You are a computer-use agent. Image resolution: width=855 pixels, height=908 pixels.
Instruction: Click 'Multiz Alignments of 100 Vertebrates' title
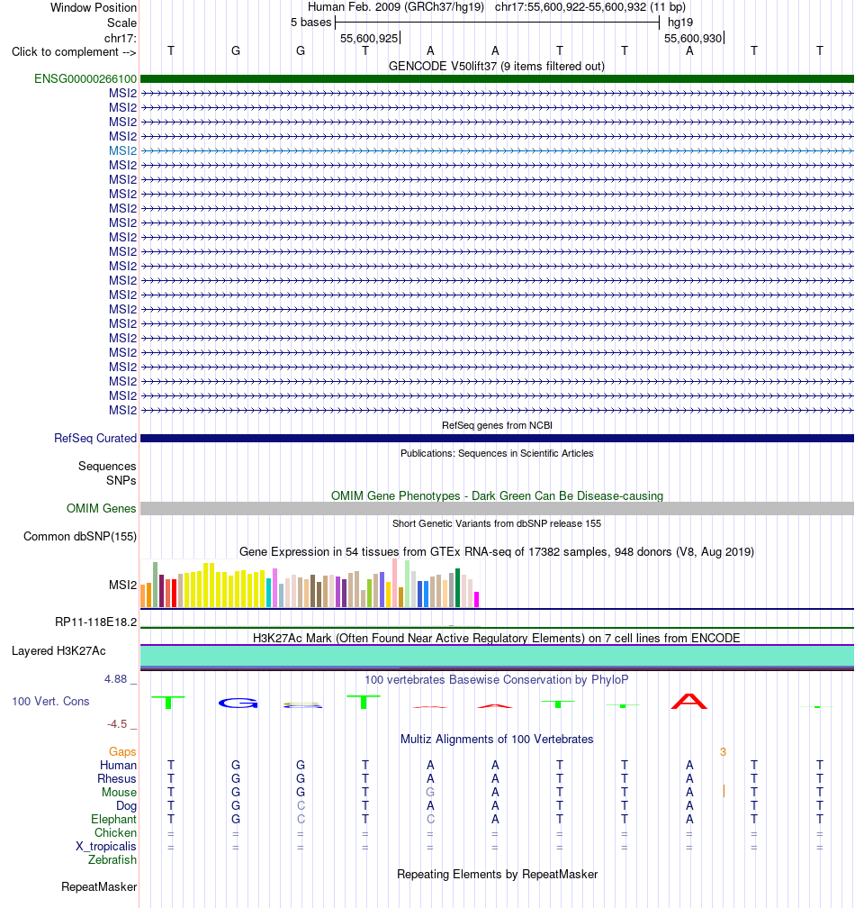(x=497, y=740)
